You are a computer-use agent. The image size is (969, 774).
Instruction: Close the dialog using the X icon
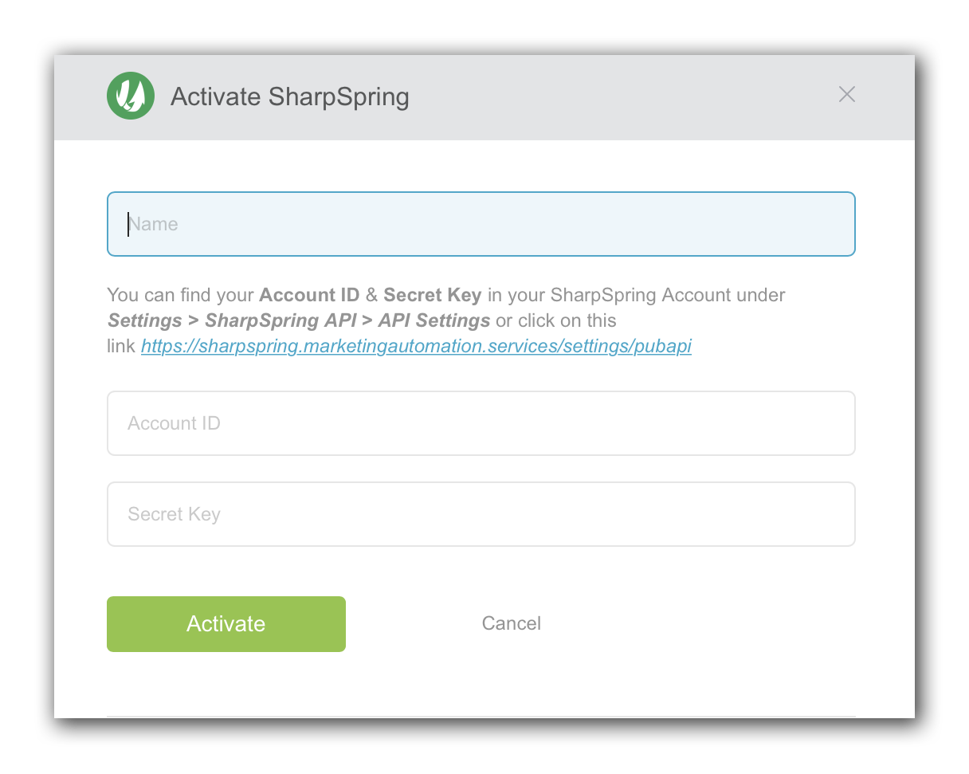point(847,94)
